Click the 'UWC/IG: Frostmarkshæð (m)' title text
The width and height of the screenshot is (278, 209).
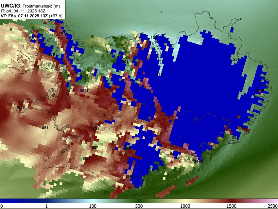(30, 6)
